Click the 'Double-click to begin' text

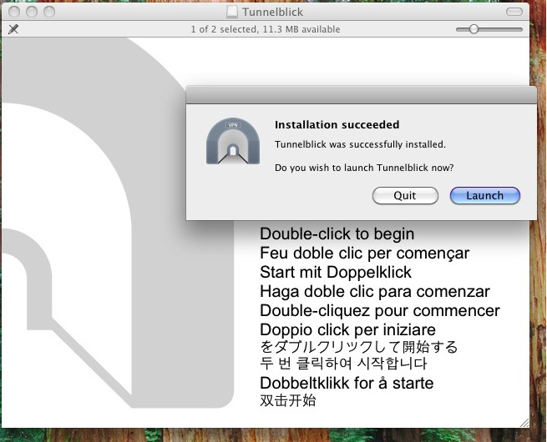[x=337, y=234]
